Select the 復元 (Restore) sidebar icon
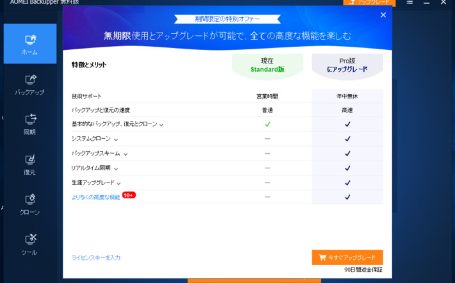Image resolution: width=455 pixels, height=283 pixels. 30,164
